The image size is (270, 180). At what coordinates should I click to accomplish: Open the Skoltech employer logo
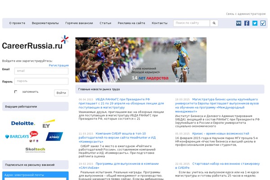pyautogui.click(x=35, y=150)
